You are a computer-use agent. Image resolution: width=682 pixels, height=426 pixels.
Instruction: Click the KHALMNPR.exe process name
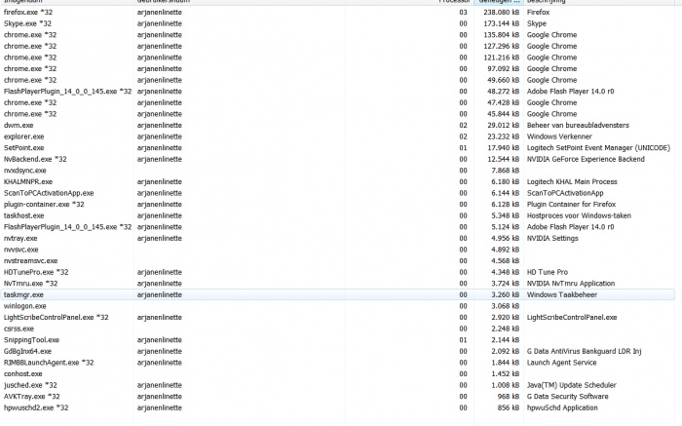point(28,182)
